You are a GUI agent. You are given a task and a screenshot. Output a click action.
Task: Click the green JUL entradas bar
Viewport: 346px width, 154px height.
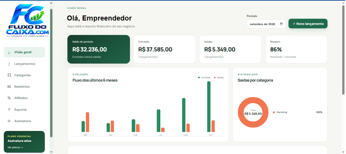click(159, 121)
